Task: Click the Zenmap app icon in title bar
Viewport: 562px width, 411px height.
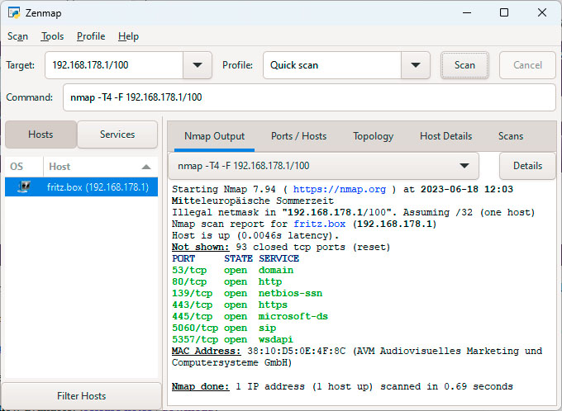Action: tap(14, 12)
